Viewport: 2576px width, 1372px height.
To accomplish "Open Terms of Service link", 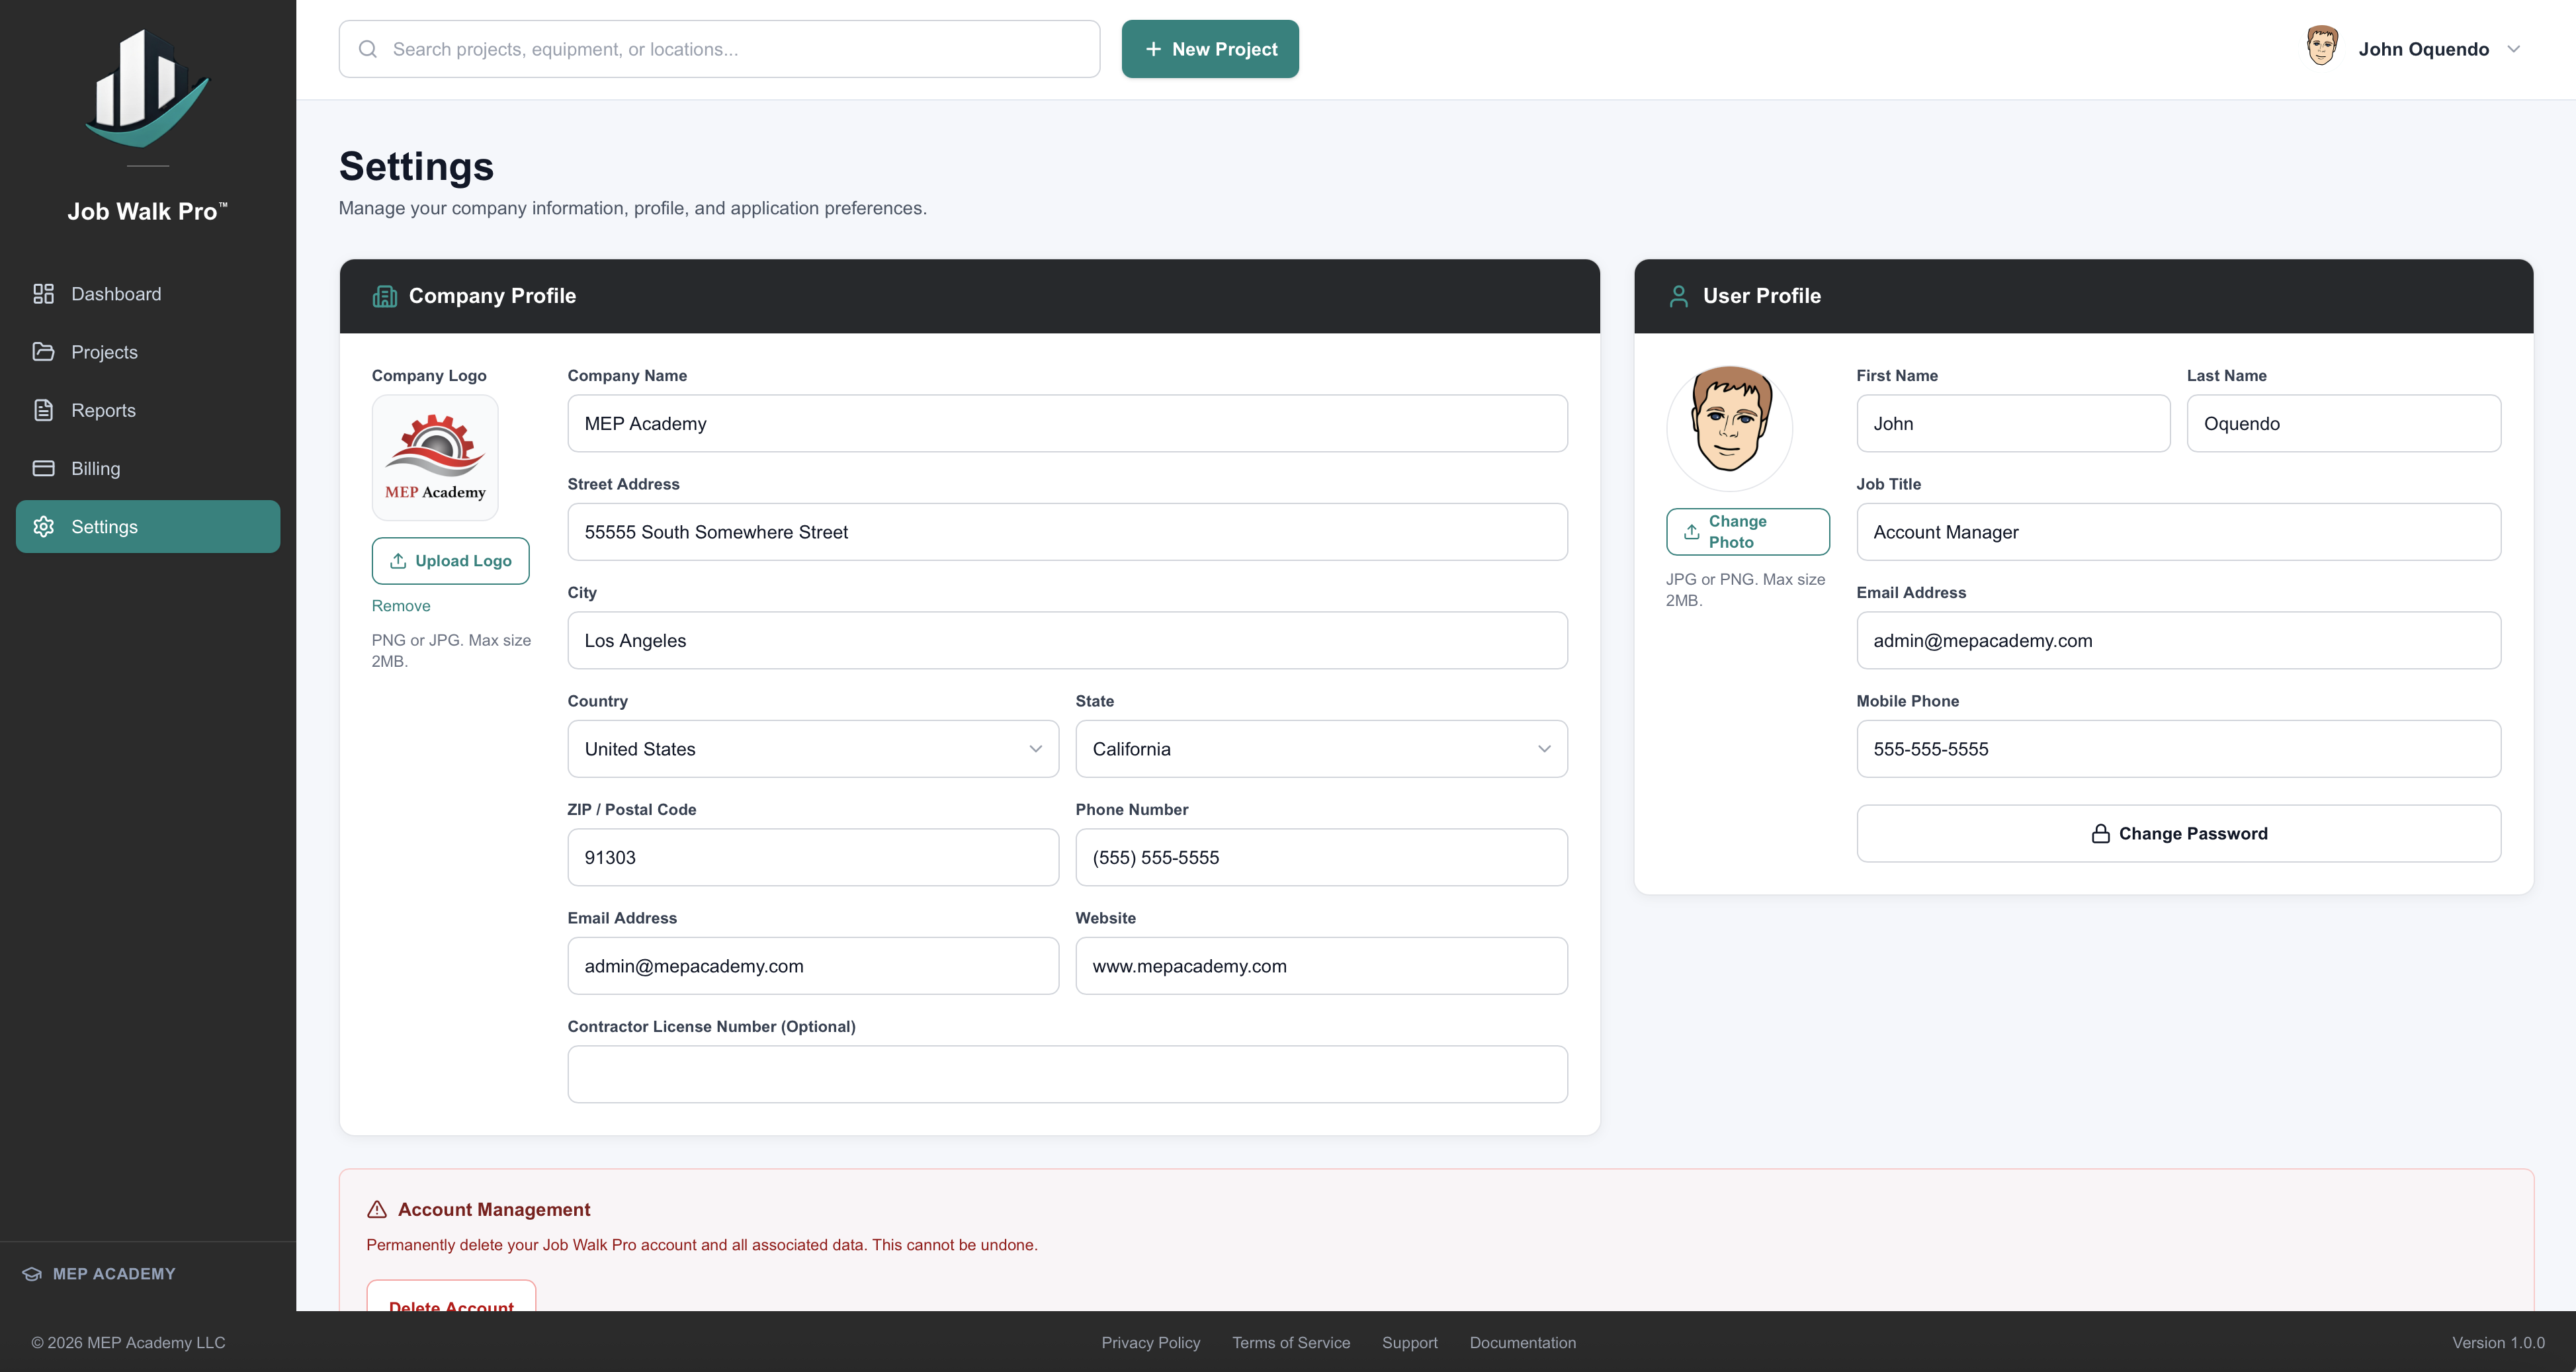I will pos(1291,1343).
